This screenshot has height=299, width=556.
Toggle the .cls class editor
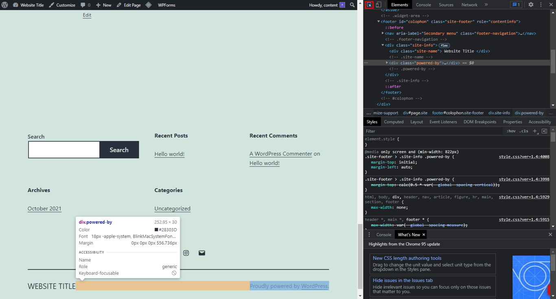point(524,131)
